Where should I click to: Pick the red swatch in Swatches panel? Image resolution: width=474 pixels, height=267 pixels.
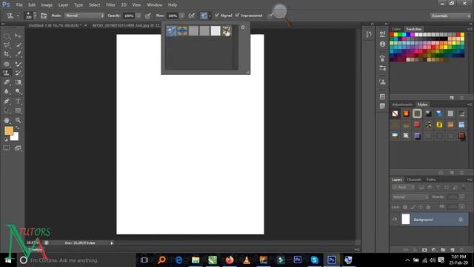(392, 35)
